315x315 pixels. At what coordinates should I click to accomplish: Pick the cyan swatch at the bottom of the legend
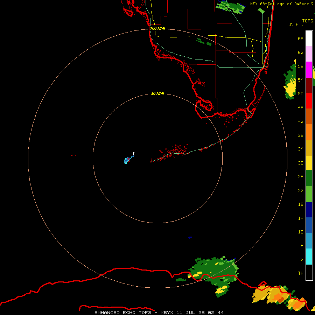[309, 257]
